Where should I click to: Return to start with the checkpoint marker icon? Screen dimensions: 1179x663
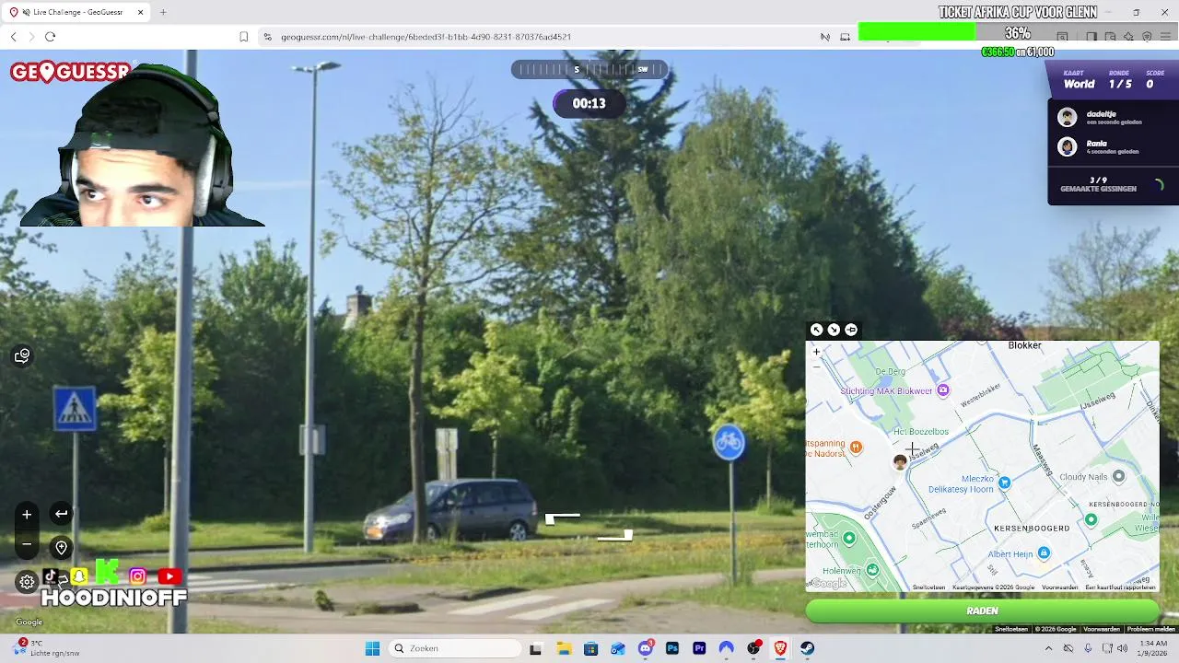tap(61, 547)
